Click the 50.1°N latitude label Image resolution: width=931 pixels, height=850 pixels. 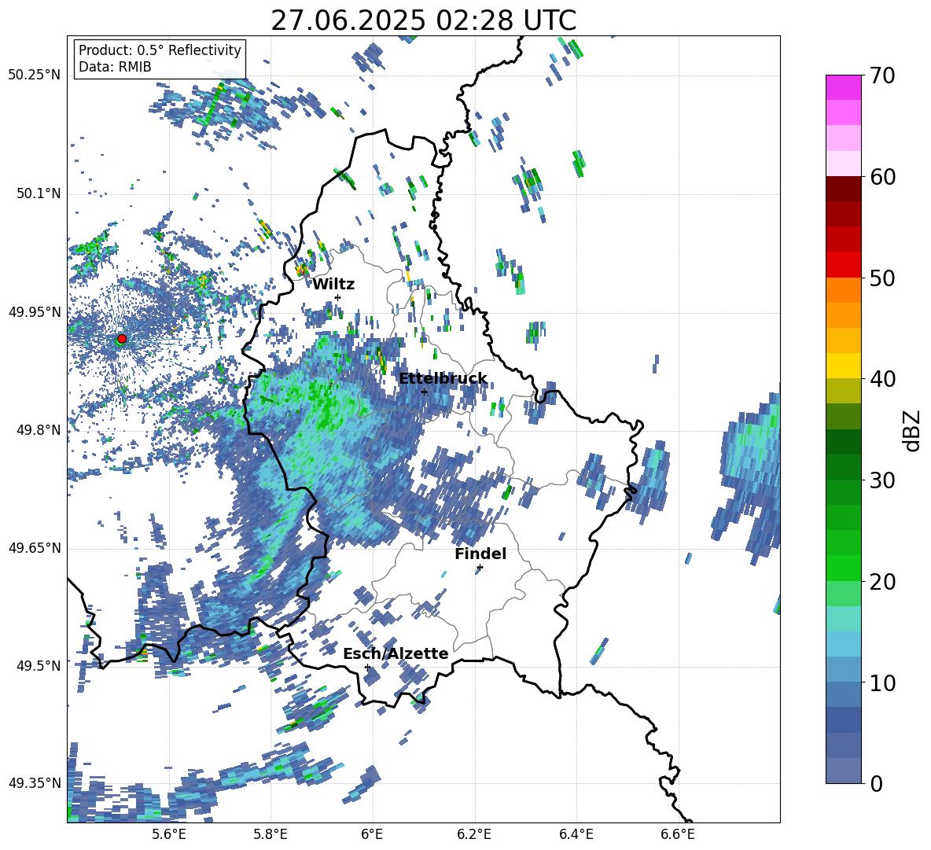click(x=38, y=193)
